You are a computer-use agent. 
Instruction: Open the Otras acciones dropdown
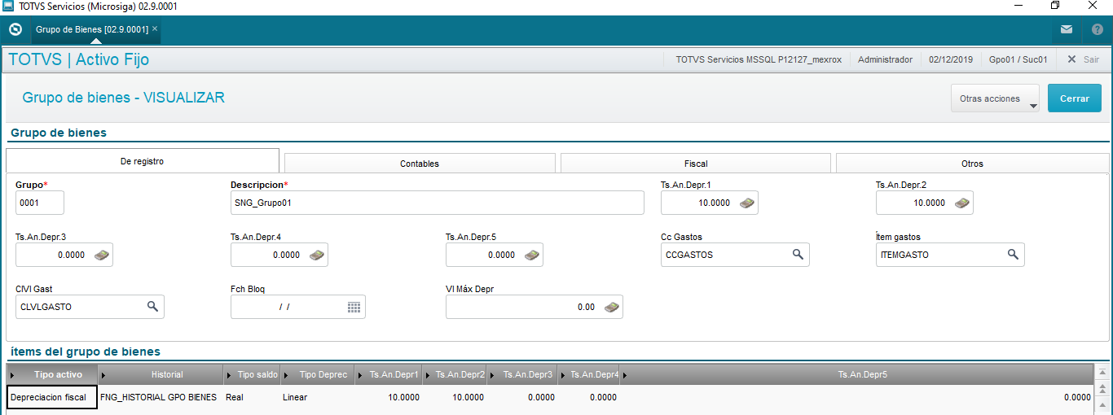tap(995, 98)
